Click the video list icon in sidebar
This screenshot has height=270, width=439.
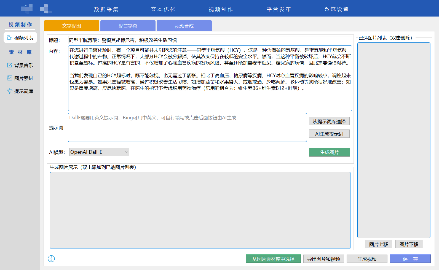(x=10, y=38)
